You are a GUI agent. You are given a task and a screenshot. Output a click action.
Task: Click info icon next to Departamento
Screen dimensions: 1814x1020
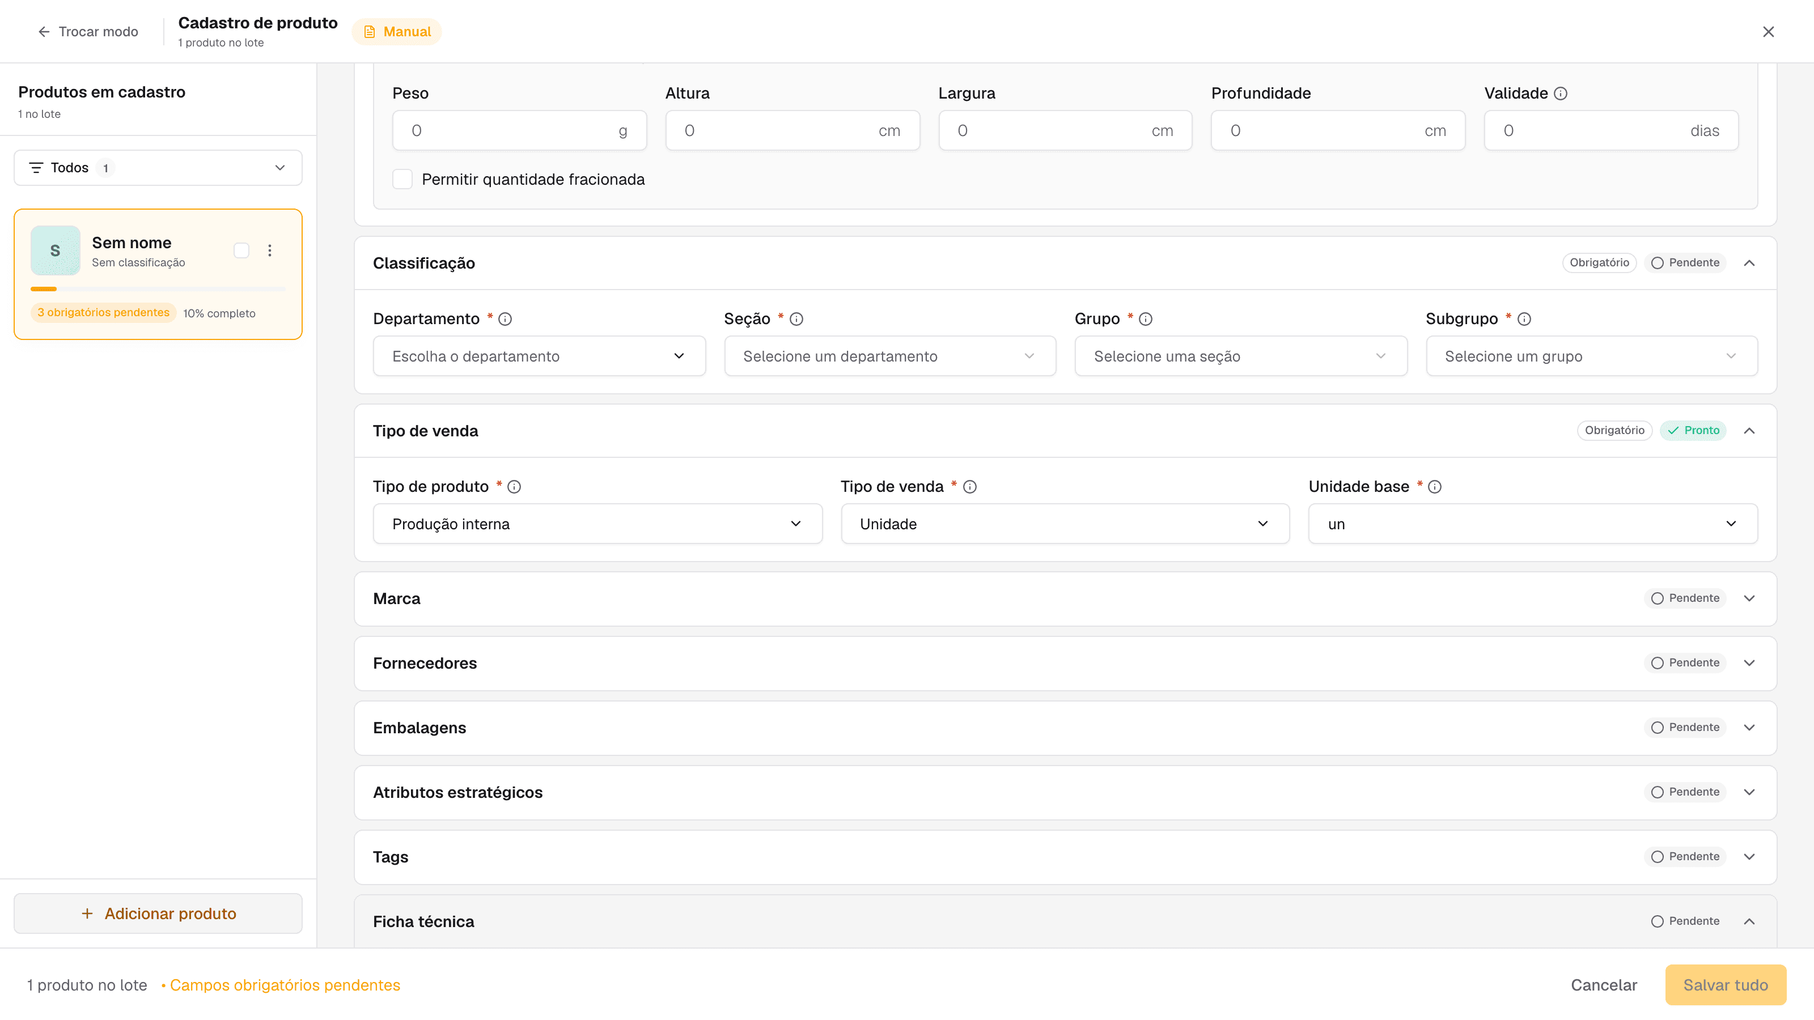pyautogui.click(x=505, y=319)
